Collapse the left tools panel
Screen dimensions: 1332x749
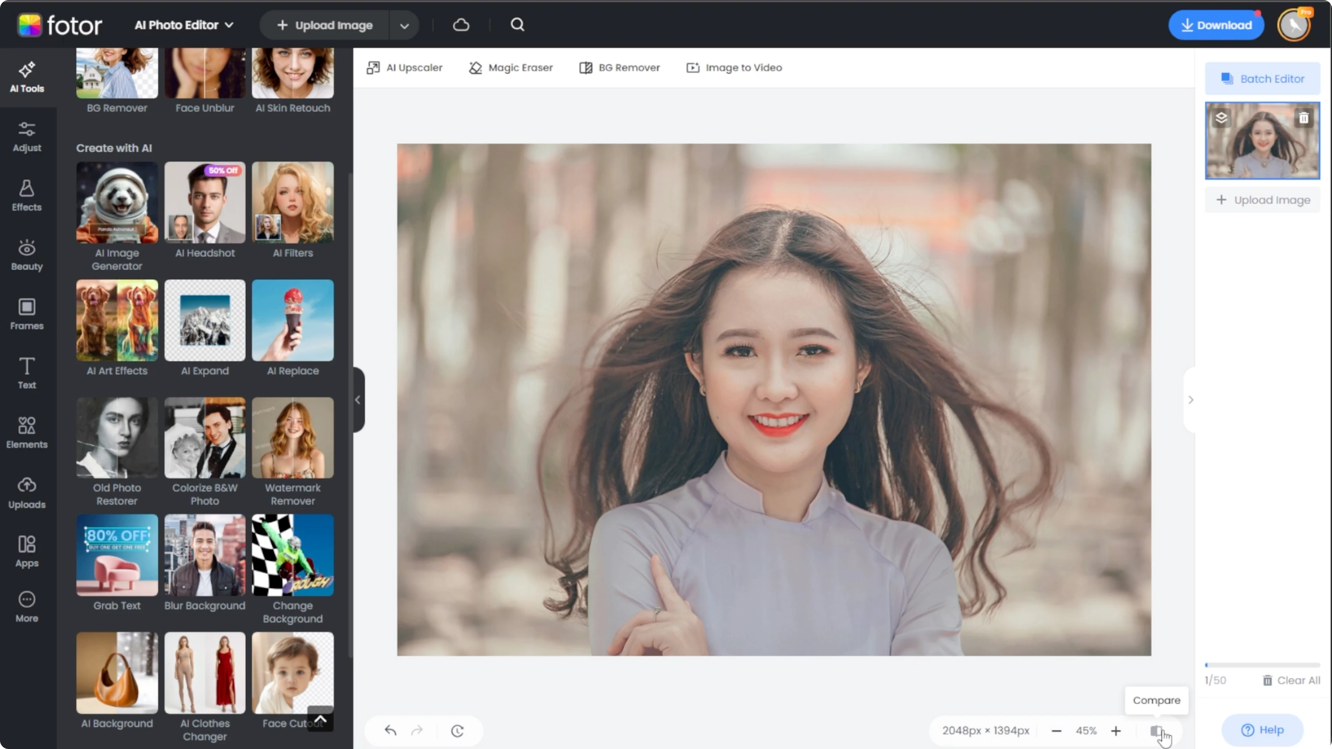(x=358, y=399)
